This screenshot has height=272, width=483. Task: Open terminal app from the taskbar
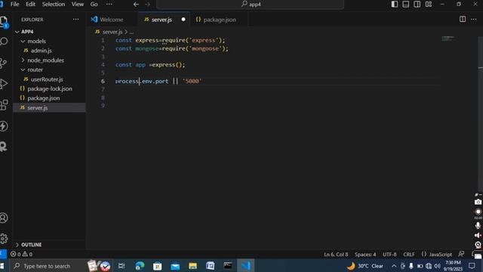point(228,266)
